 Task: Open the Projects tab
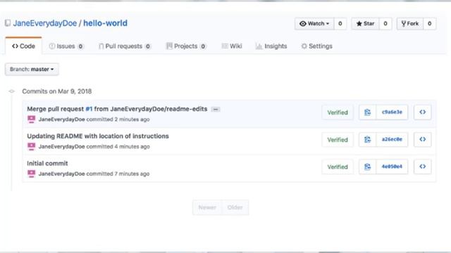186,46
